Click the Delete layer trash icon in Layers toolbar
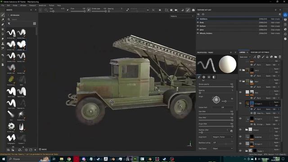Image resolution: width=288 pixels, height=162 pixels. [280, 57]
